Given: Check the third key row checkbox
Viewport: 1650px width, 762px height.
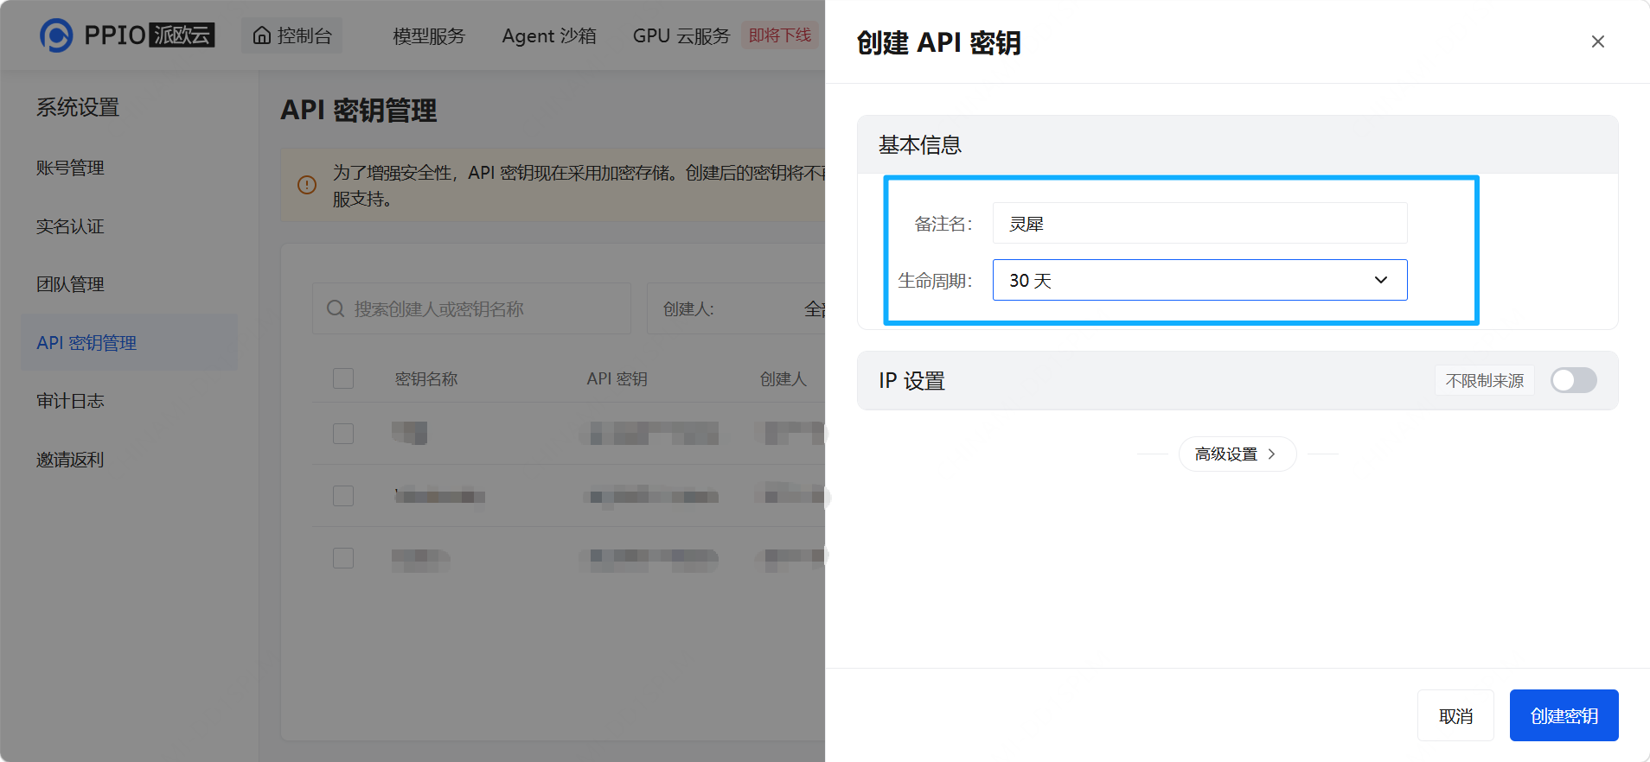Looking at the screenshot, I should tap(343, 557).
